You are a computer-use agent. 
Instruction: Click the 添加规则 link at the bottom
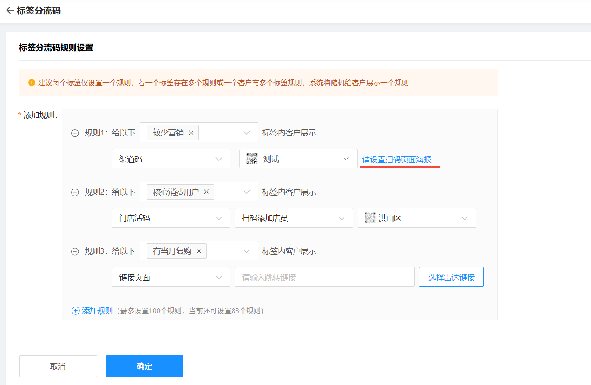97,311
